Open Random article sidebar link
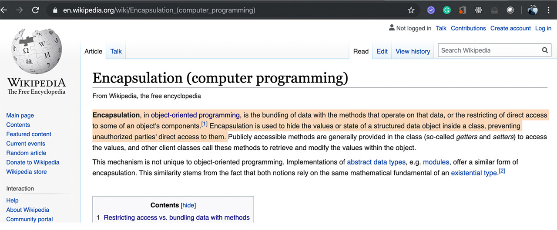The image size is (557, 230). point(26,153)
